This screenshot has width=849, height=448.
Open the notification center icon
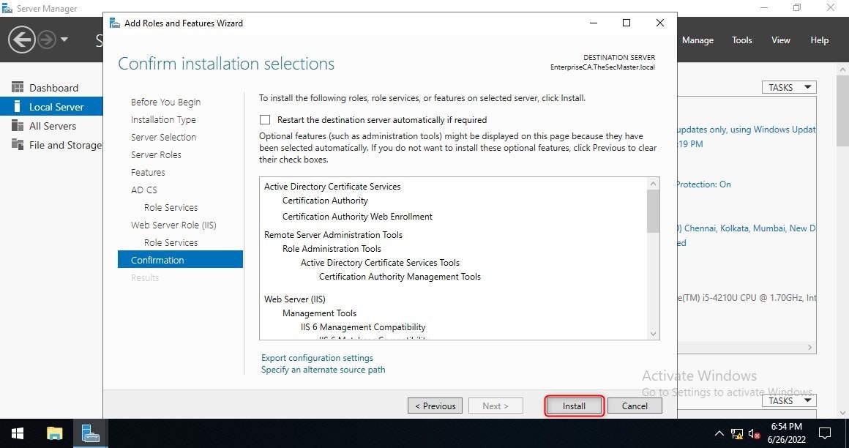[x=825, y=433]
